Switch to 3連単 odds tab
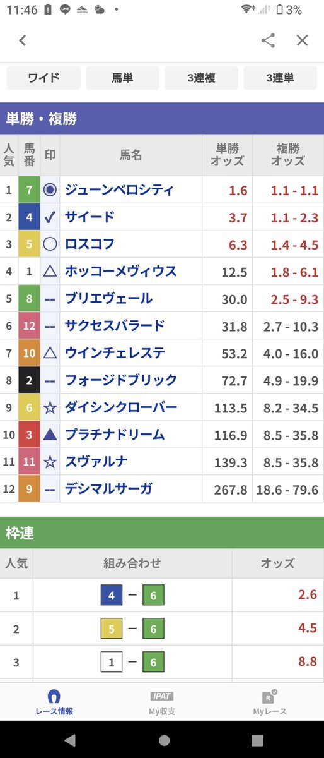The height and width of the screenshot is (758, 324). click(x=280, y=78)
